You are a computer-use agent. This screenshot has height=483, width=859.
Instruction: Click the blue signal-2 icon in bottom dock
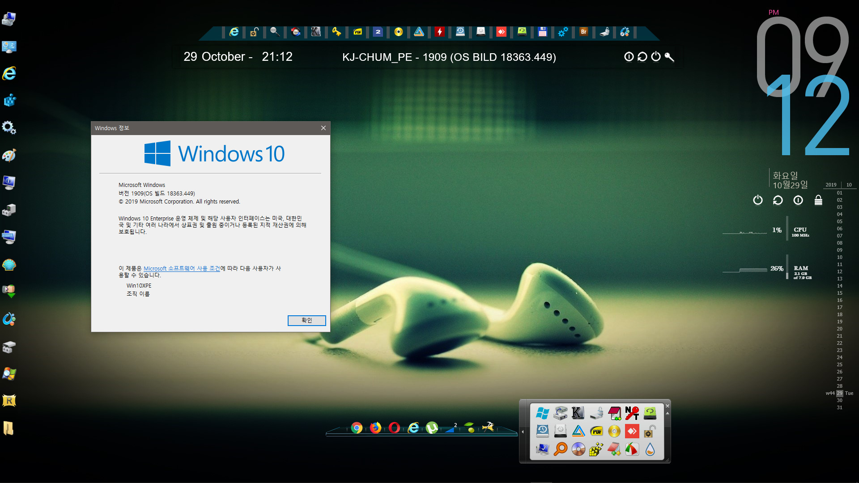(x=451, y=428)
